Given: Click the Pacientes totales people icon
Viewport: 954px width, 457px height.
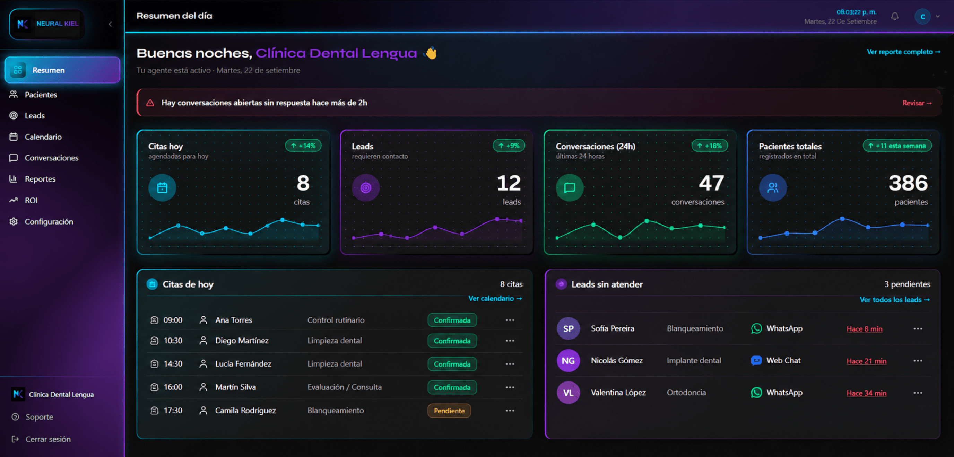Looking at the screenshot, I should tap(773, 188).
